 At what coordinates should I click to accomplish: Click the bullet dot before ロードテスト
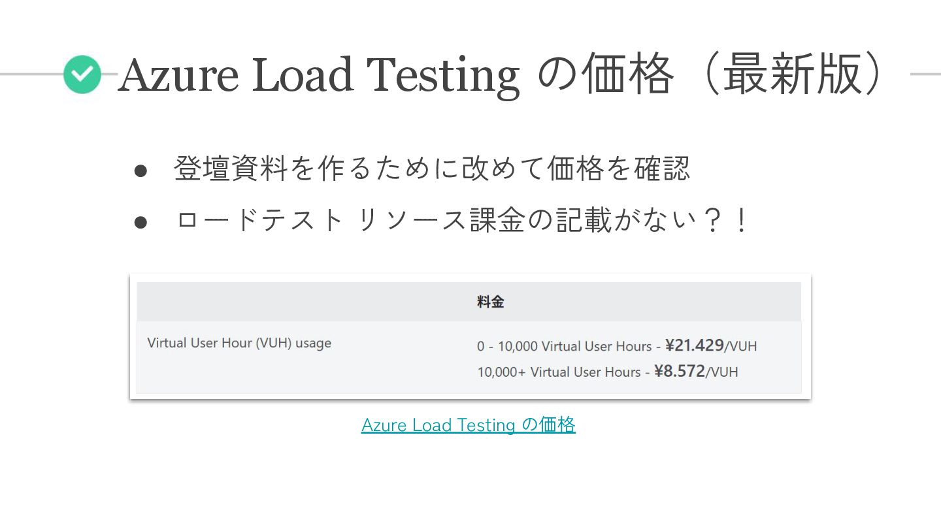click(140, 223)
